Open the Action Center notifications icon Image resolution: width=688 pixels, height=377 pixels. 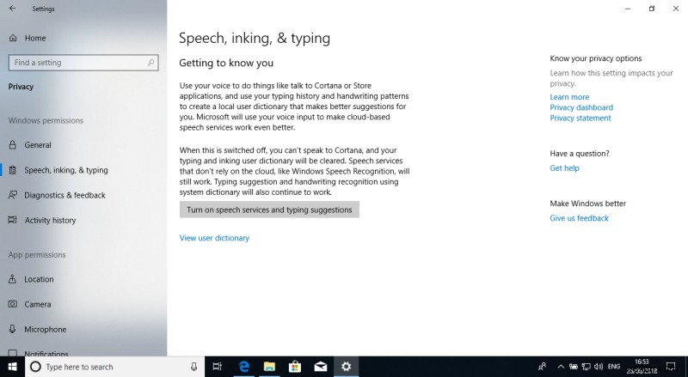click(x=671, y=367)
